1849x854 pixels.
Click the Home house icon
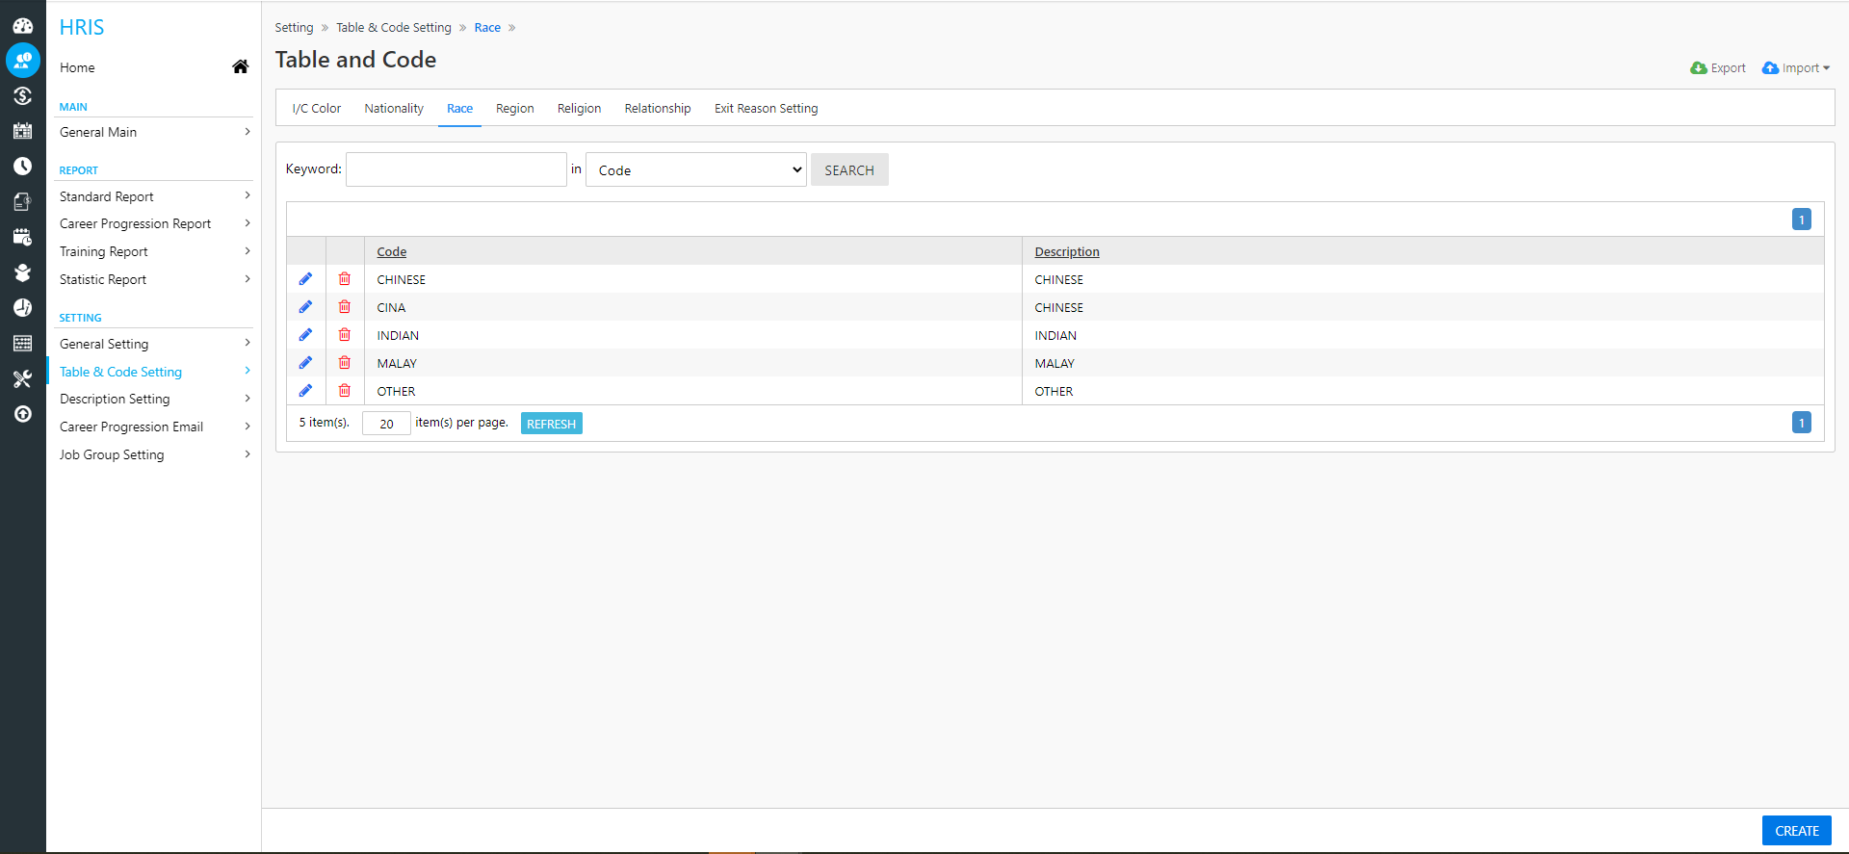click(x=241, y=66)
